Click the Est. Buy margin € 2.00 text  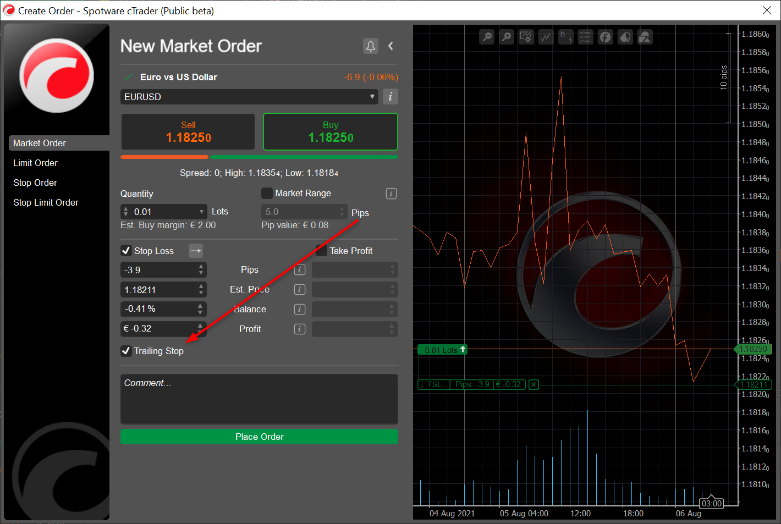[168, 225]
